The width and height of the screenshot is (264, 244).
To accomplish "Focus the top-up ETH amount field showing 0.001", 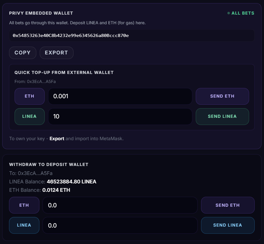I will coord(120,96).
